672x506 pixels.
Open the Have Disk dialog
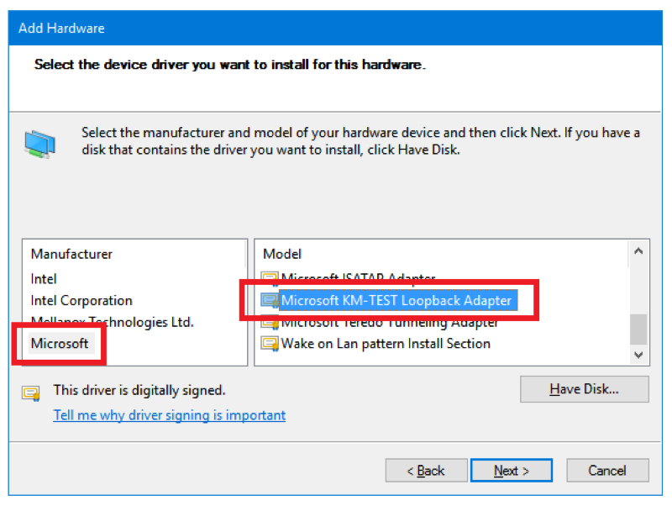pyautogui.click(x=584, y=389)
